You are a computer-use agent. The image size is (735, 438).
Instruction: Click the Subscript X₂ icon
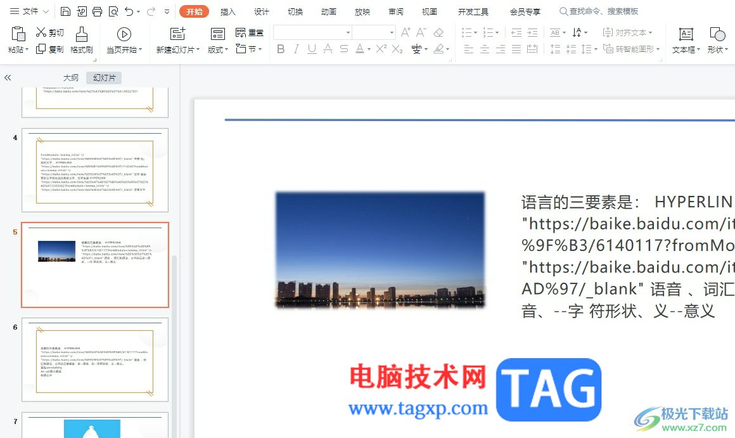397,49
